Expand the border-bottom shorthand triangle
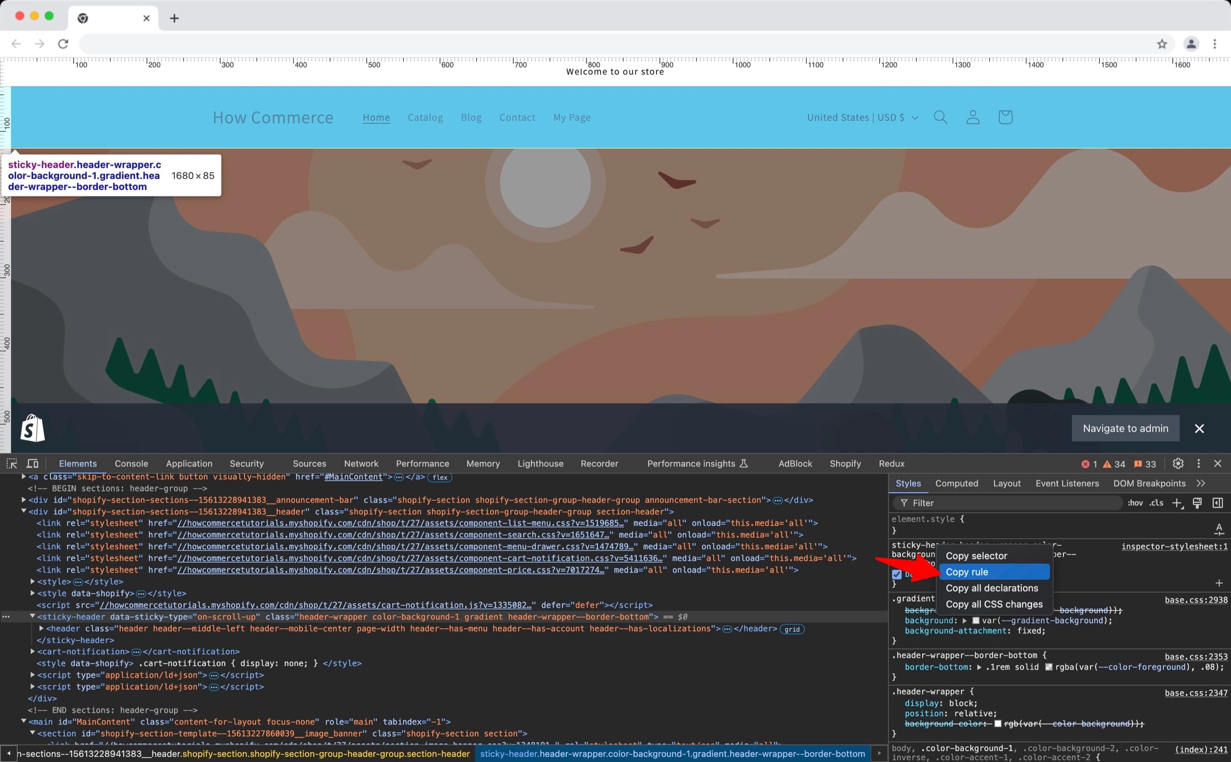This screenshot has height=762, width=1231. coord(979,667)
